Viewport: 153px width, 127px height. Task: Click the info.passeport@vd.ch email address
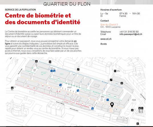click(x=131, y=34)
